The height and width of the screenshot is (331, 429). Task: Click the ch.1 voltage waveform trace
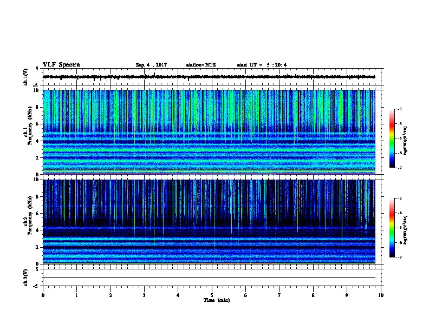(x=209, y=77)
